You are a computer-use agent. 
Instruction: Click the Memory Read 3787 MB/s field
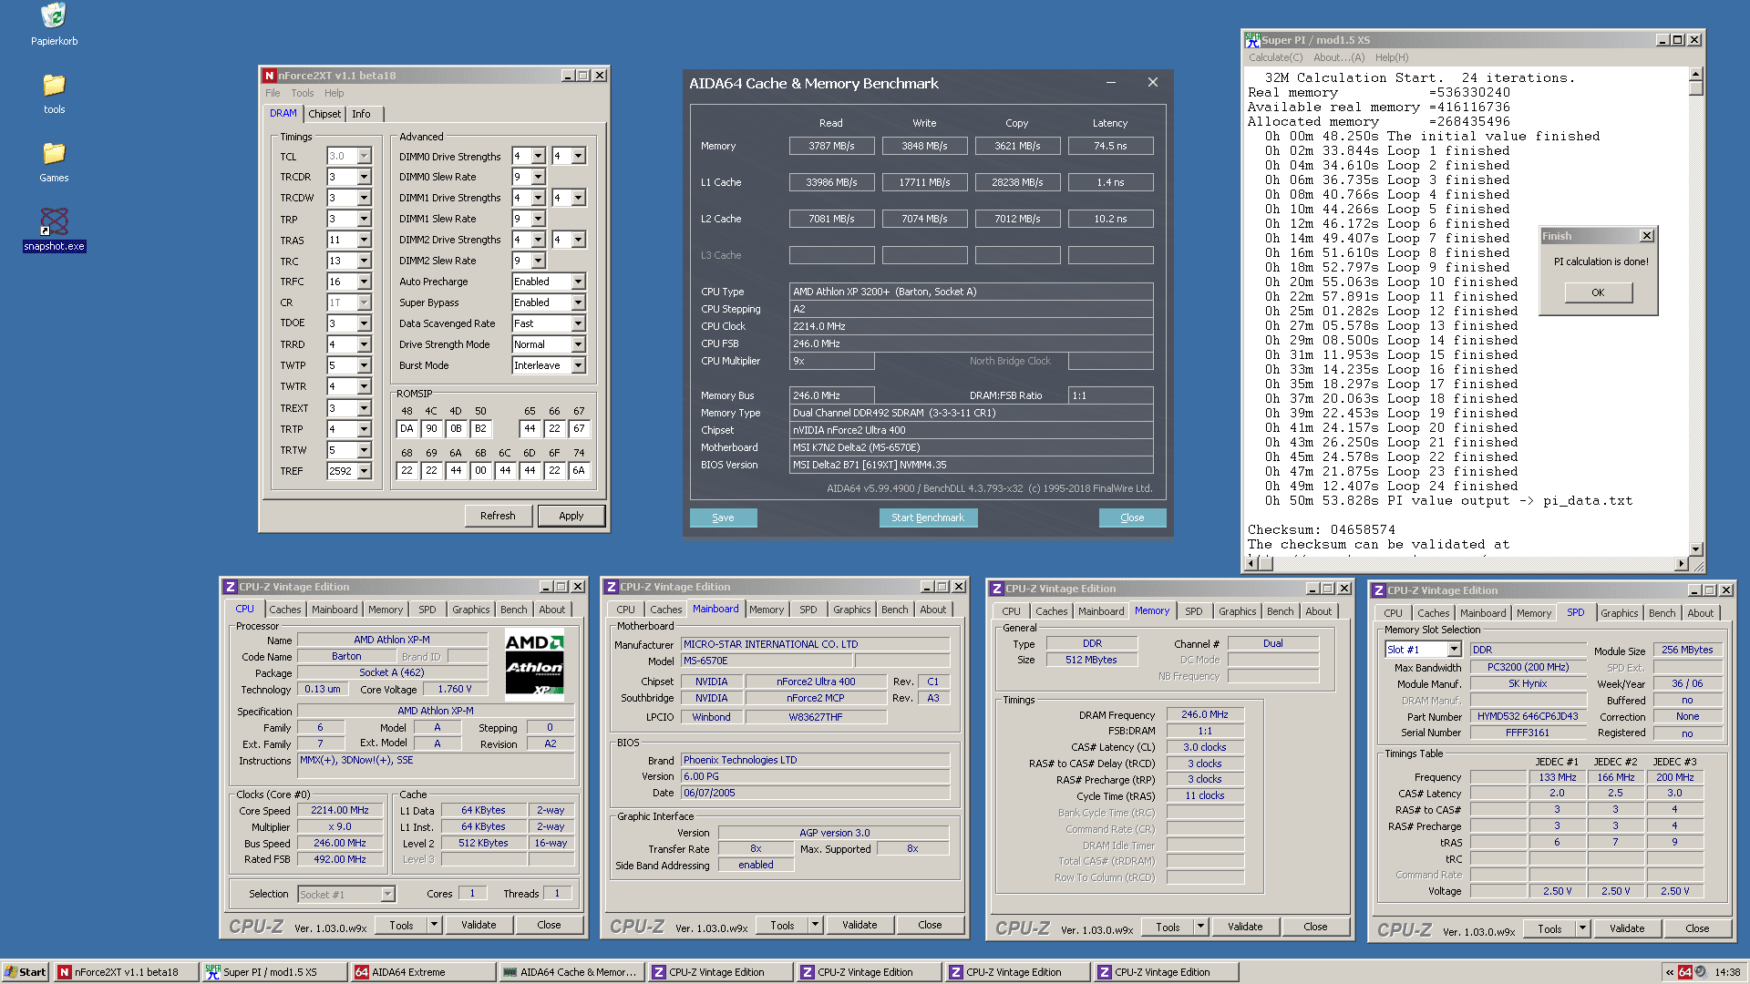[831, 146]
